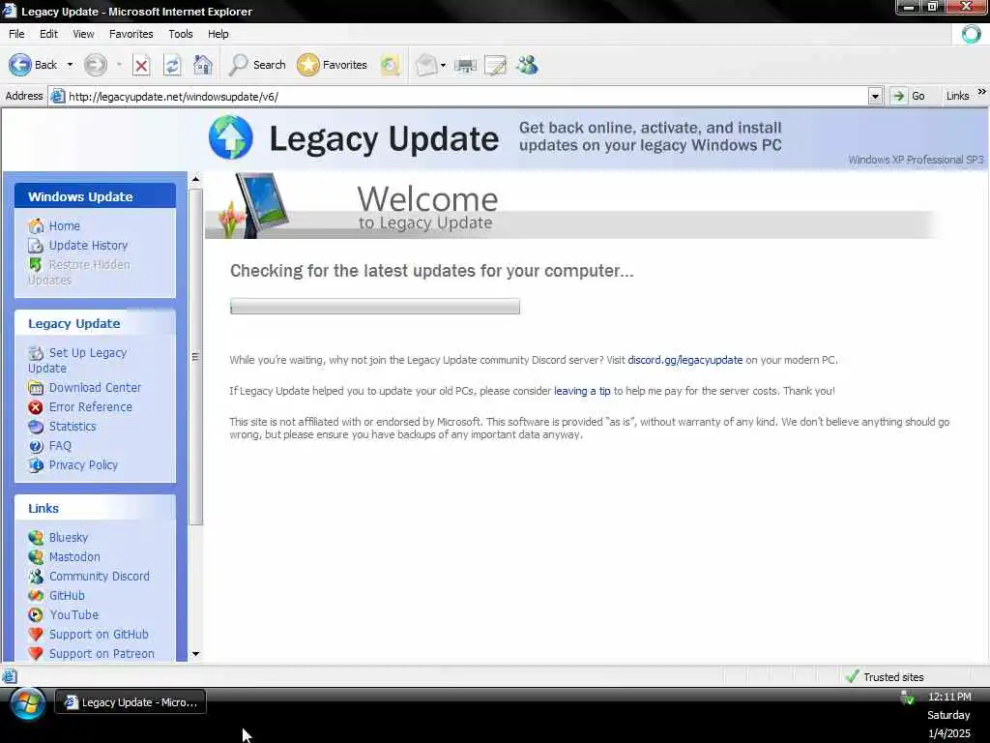This screenshot has height=743, width=990.
Task: Go back with the Back button
Action: pos(33,65)
